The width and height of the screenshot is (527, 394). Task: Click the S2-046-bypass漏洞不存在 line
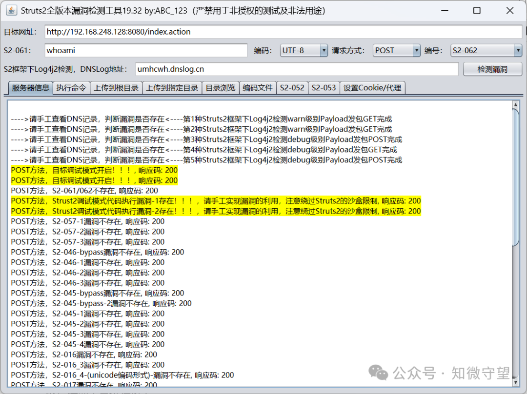[98, 252]
